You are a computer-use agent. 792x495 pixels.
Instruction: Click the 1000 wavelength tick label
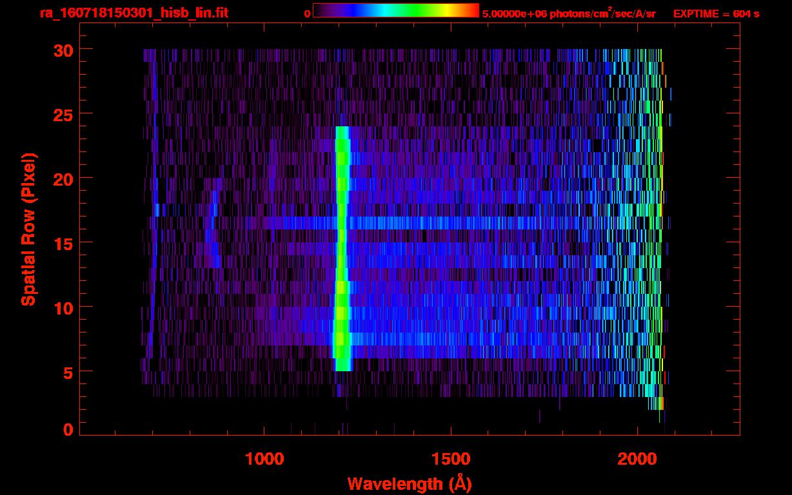coord(264,459)
